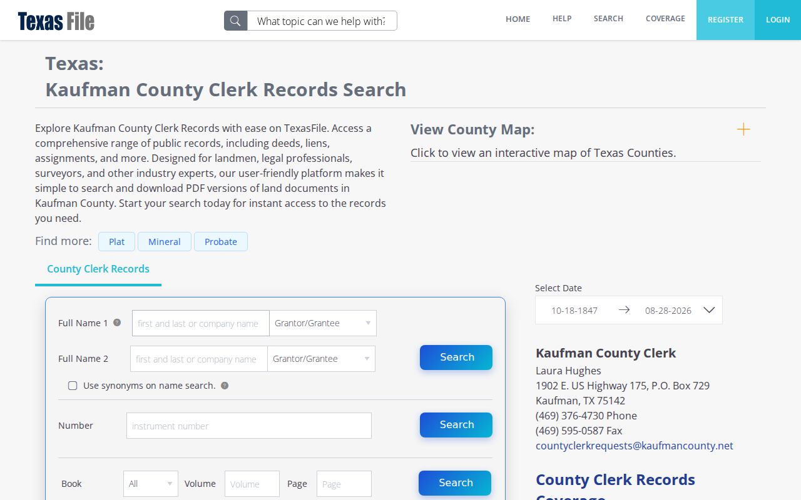Select the end date 08-28-2026
Viewport: 801px width, 500px height.
668,310
